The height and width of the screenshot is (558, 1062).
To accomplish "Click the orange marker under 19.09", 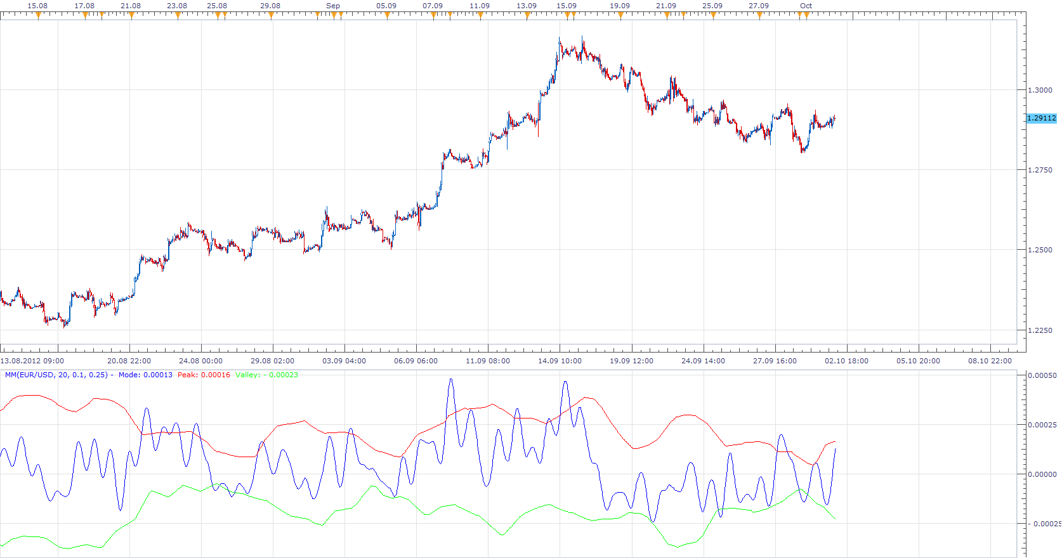I will click(620, 16).
